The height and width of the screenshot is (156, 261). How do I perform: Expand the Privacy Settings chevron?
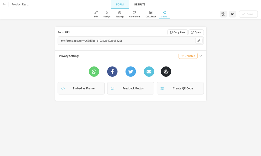[201, 56]
